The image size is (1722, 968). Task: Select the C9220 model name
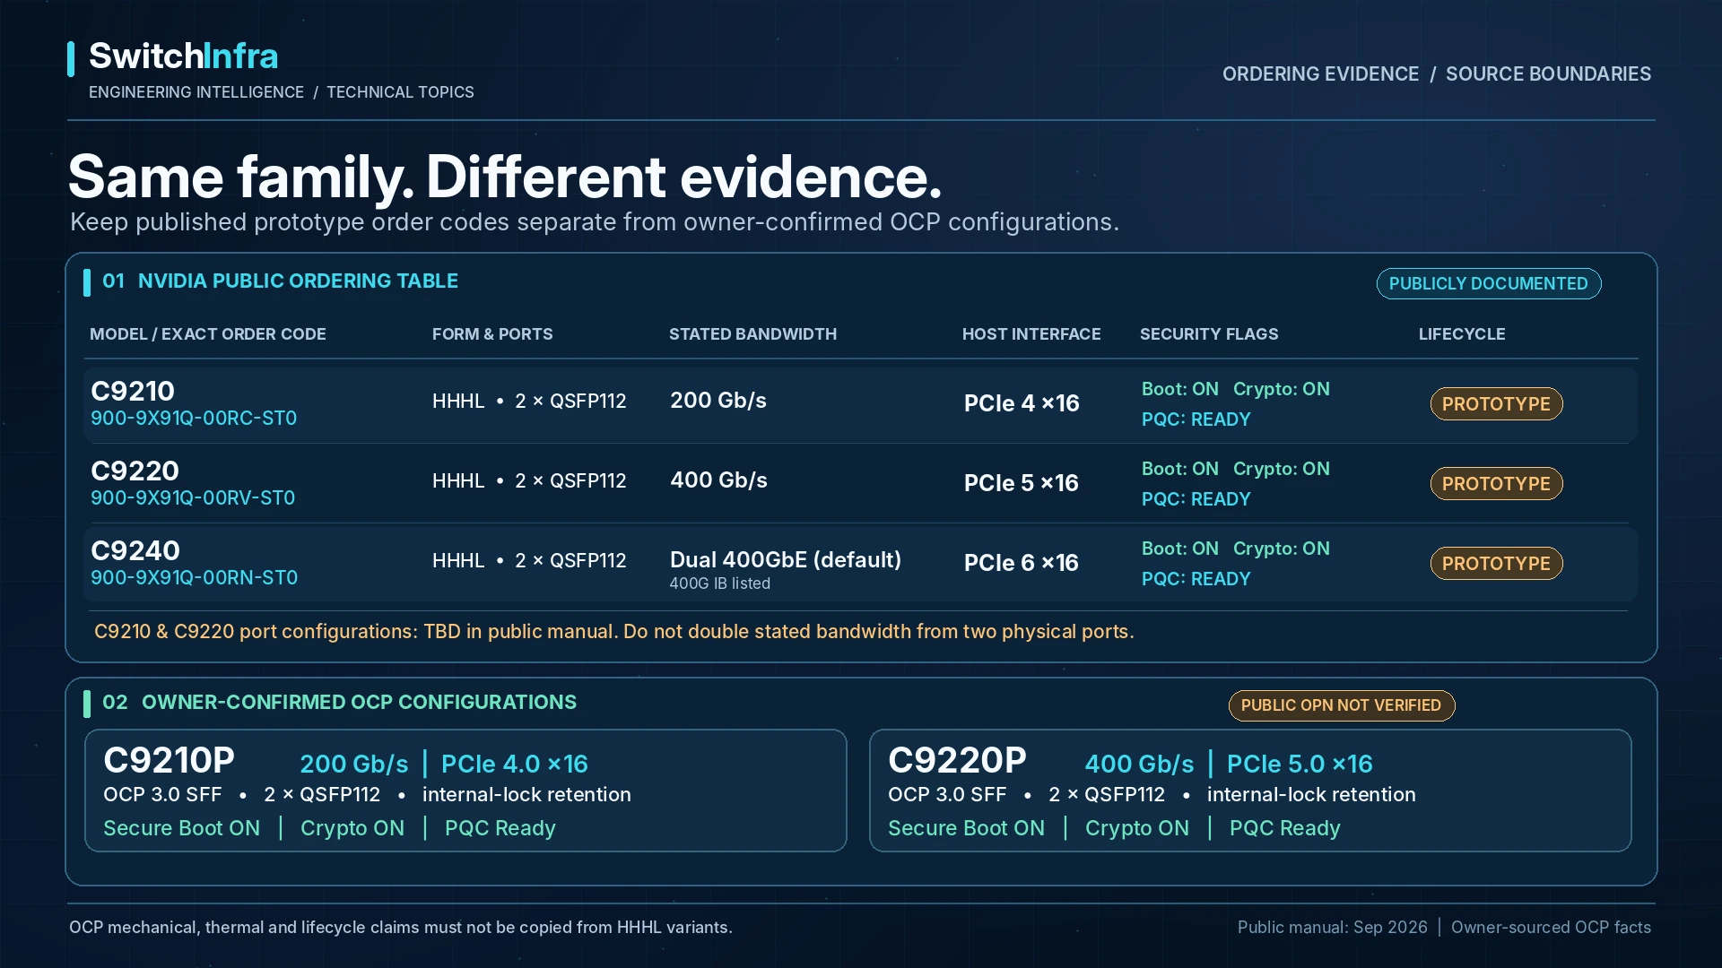pos(135,471)
